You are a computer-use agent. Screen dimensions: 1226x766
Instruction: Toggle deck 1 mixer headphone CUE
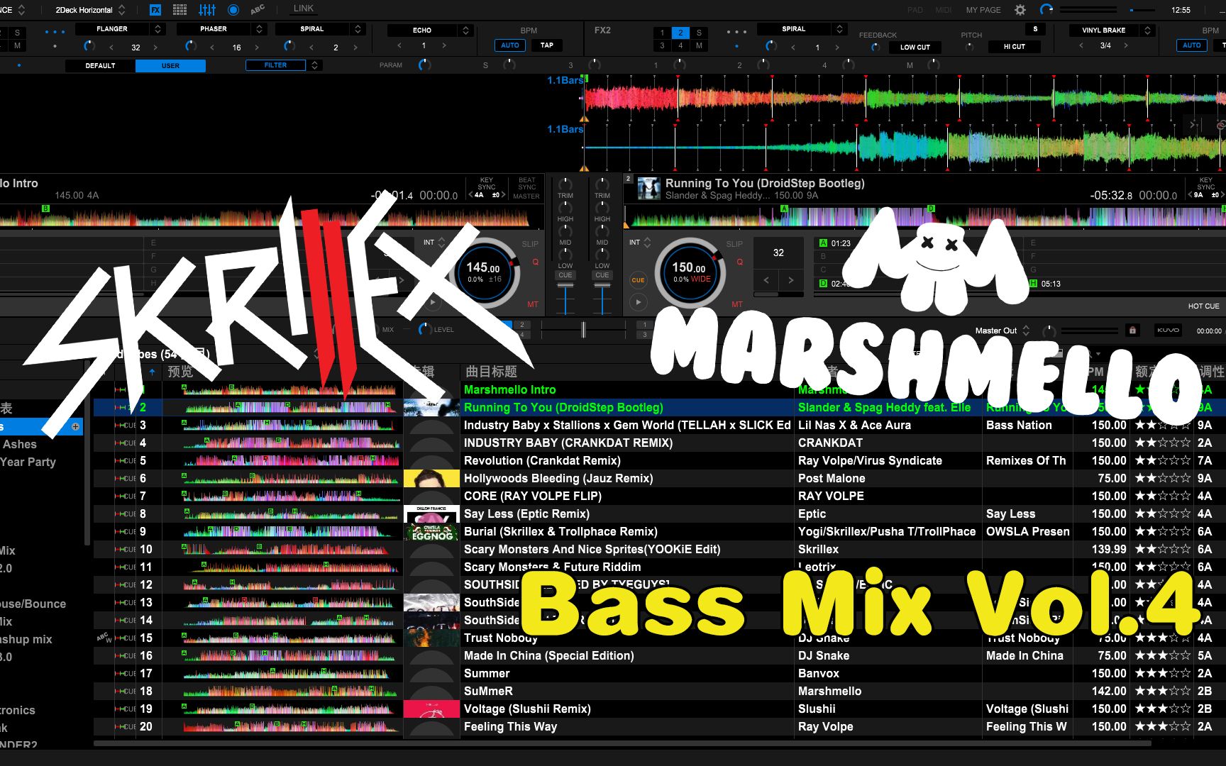[x=565, y=275]
